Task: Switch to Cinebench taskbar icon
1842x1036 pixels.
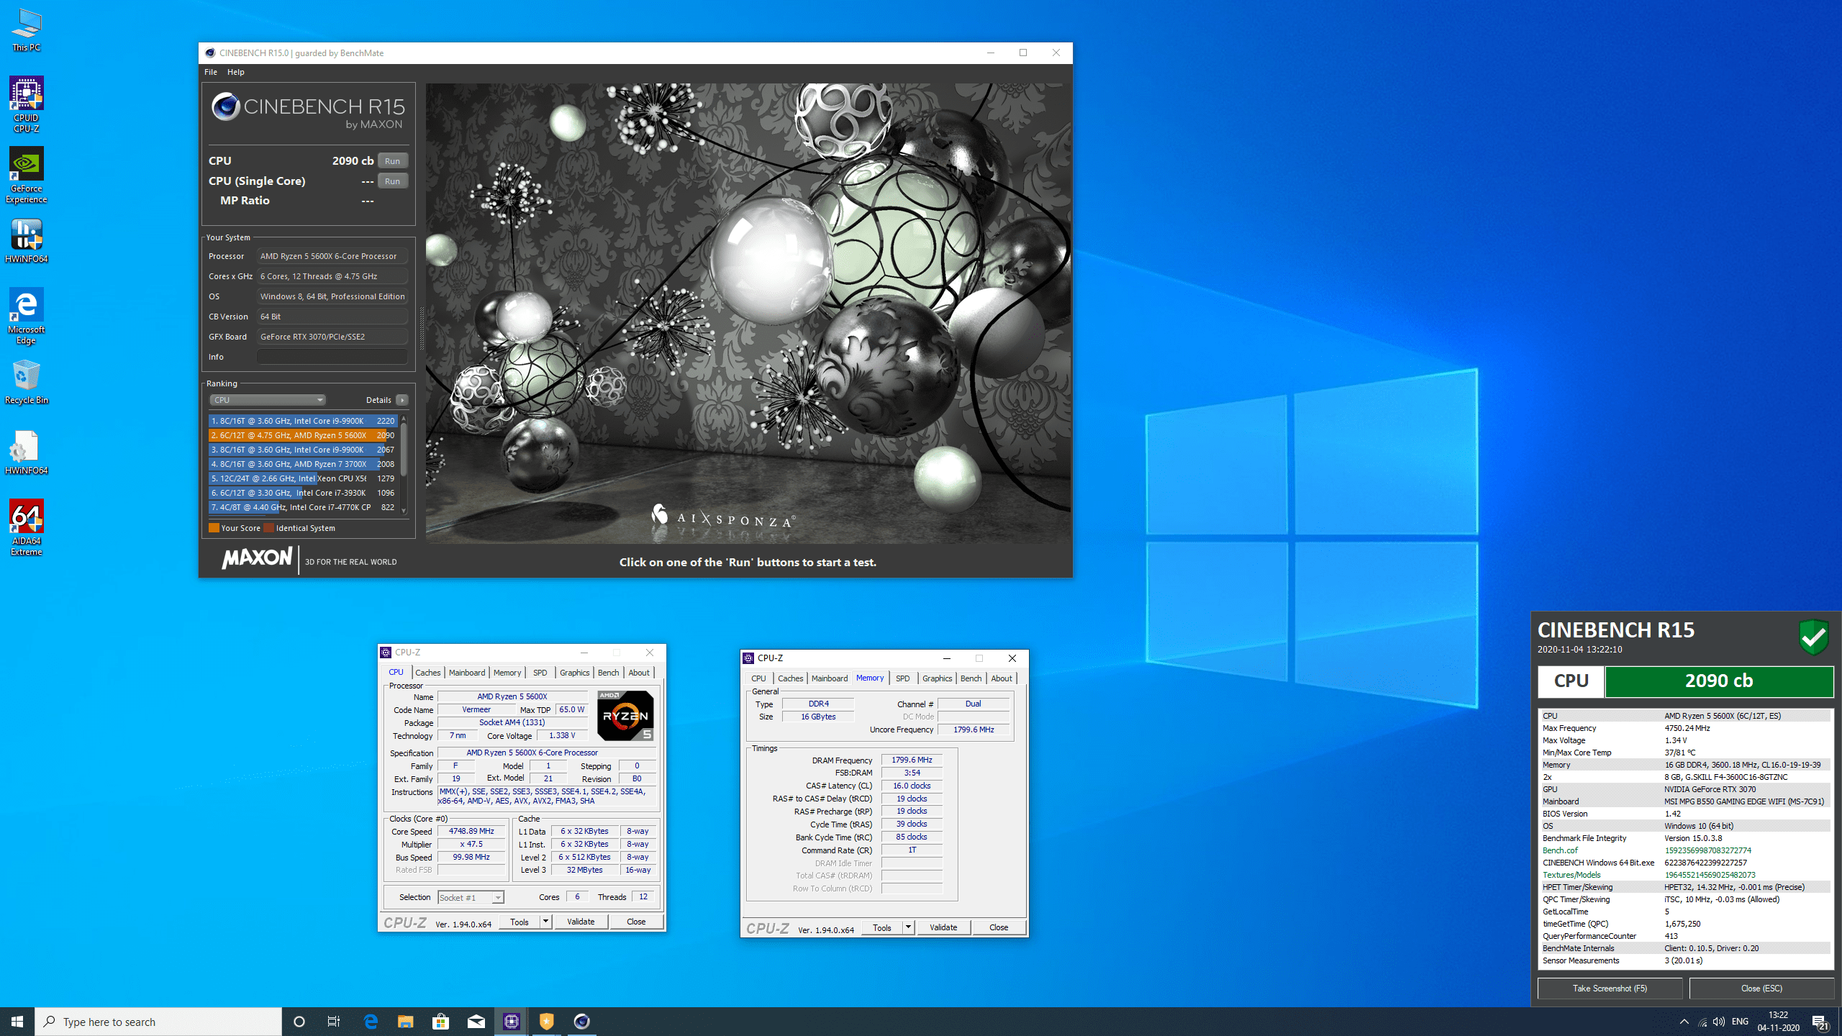Action: click(582, 1022)
